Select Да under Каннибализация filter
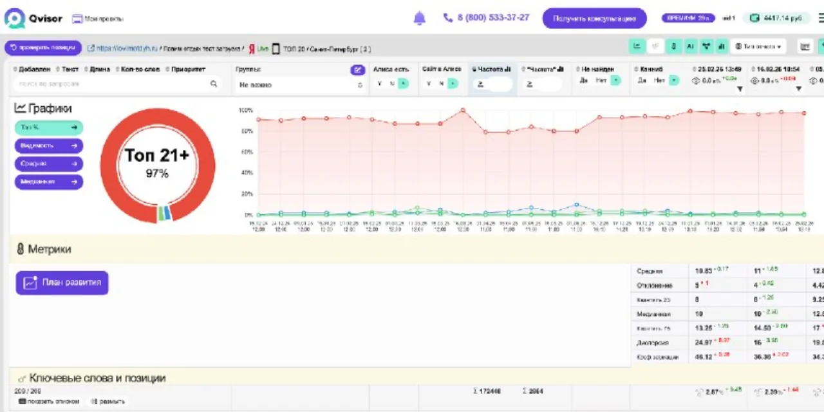The width and height of the screenshot is (824, 412). tap(642, 80)
